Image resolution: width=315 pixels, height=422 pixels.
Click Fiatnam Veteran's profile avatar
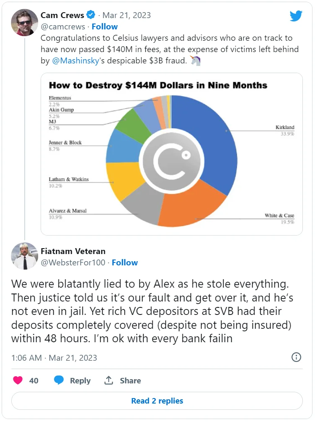(25, 256)
